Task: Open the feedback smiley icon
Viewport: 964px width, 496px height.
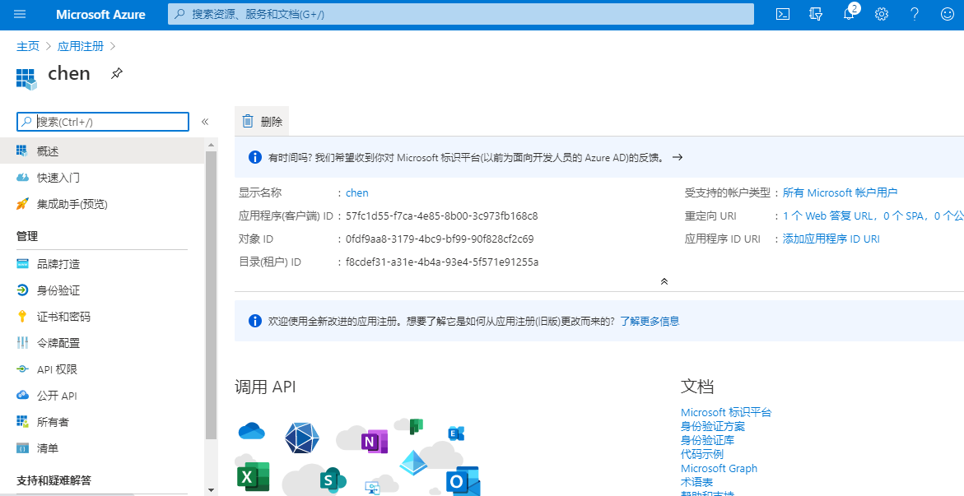Action: [x=948, y=14]
